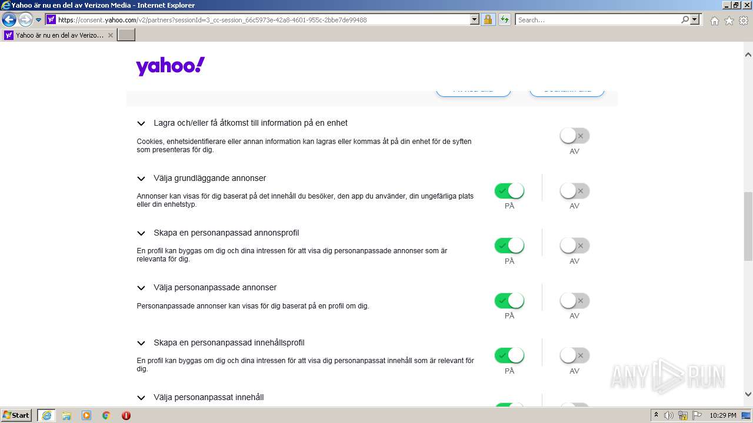
Task: Click heading Välja grundläggande annonser
Action: pos(210,178)
